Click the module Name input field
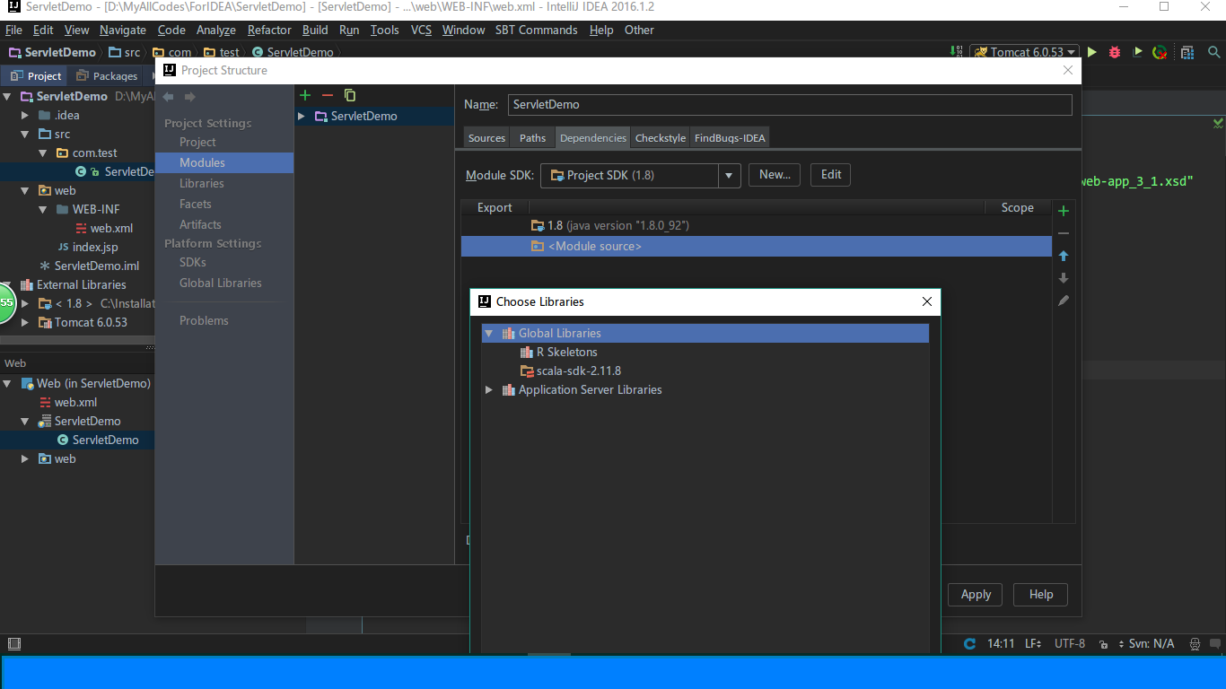Viewport: 1226px width, 689px height. click(x=790, y=104)
